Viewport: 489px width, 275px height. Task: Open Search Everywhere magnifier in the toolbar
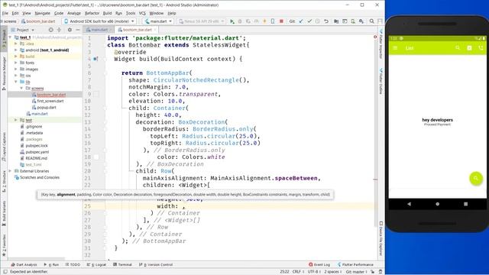click(x=372, y=21)
